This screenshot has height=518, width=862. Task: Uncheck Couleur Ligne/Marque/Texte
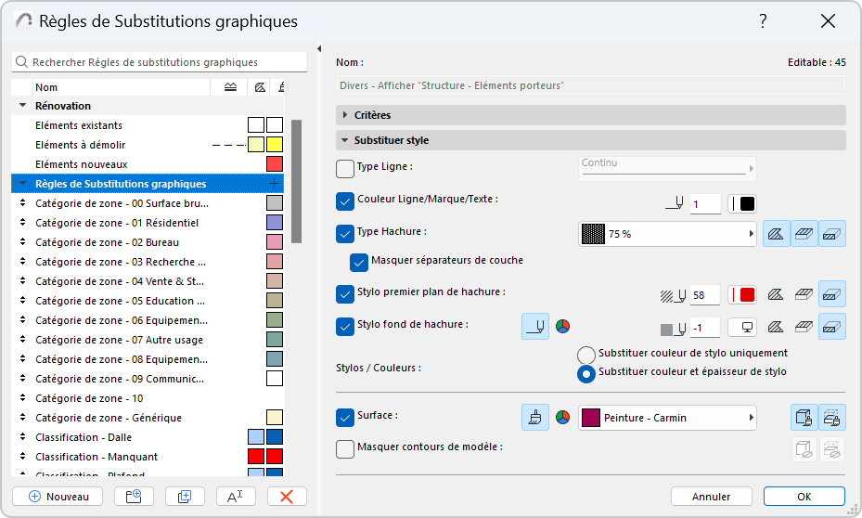coord(344,201)
